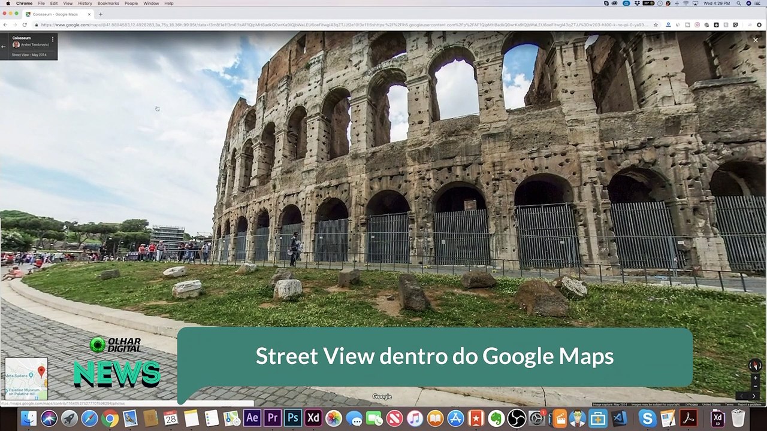Open the File menu
The width and height of the screenshot is (767, 431).
click(41, 3)
